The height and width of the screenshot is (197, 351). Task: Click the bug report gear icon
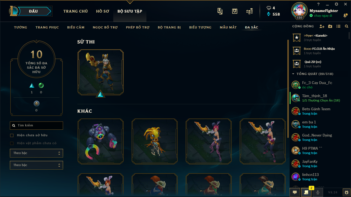(x=347, y=192)
